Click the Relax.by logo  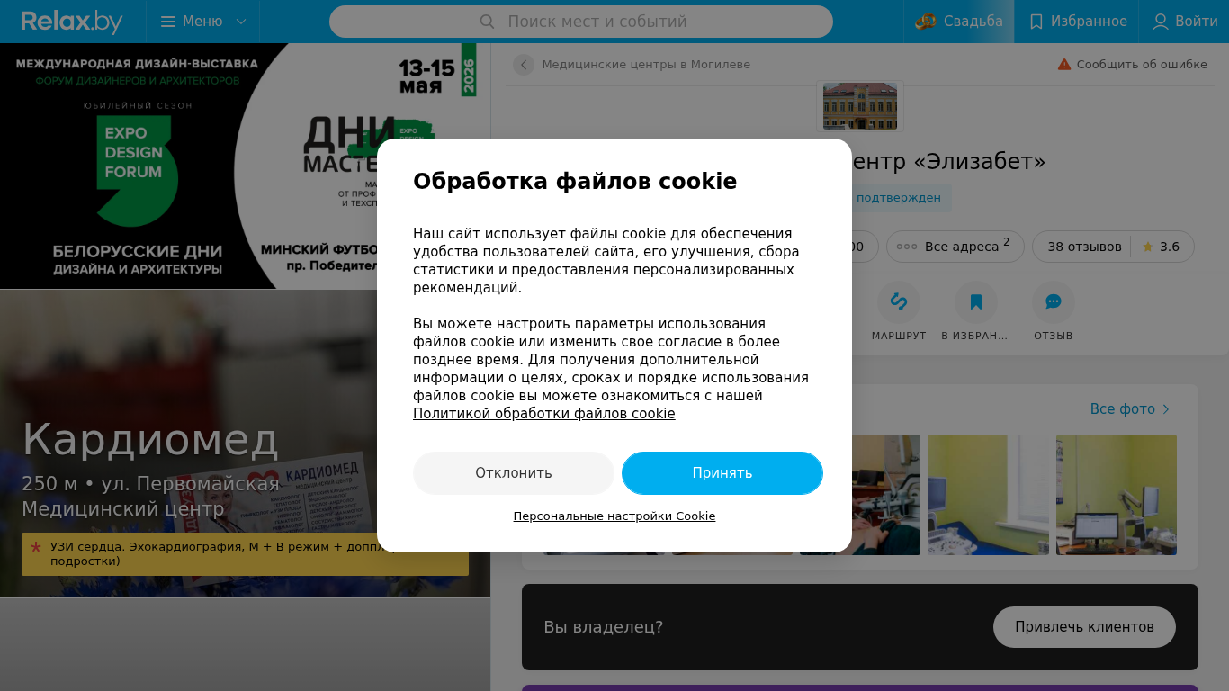click(x=72, y=22)
